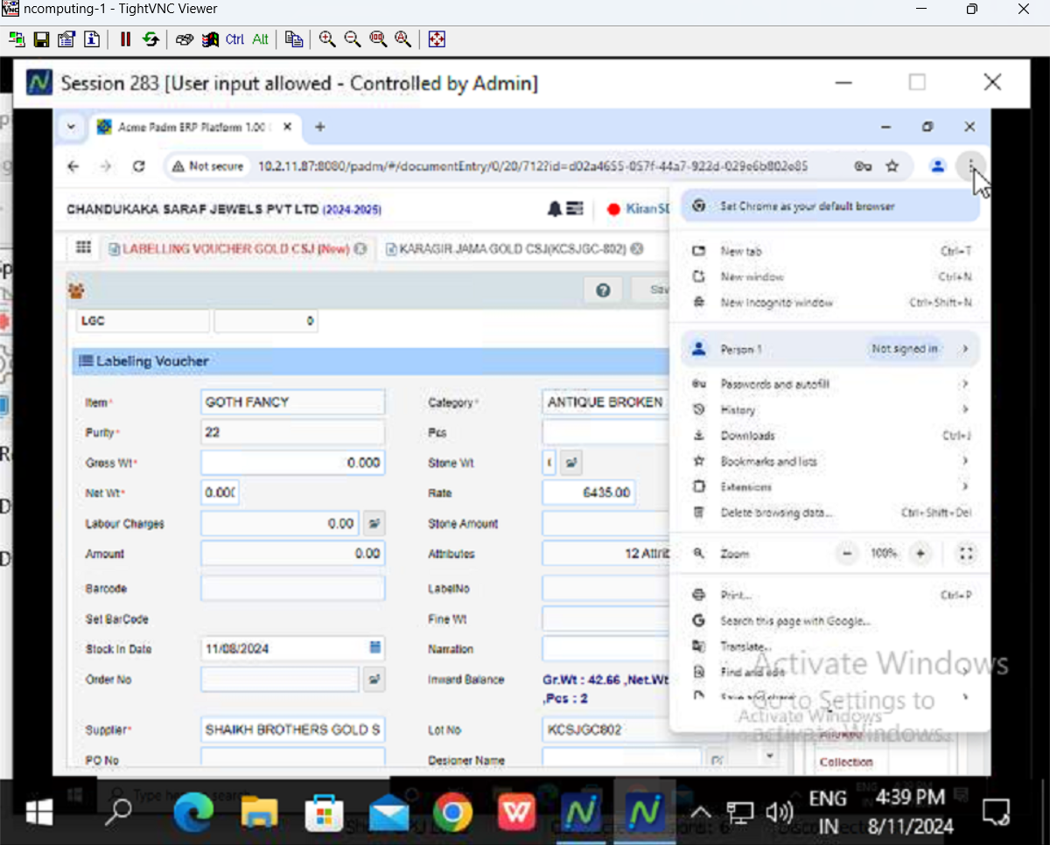Decrease Chrome zoom with minus button
Viewport: 1050px width, 845px height.
tap(847, 554)
